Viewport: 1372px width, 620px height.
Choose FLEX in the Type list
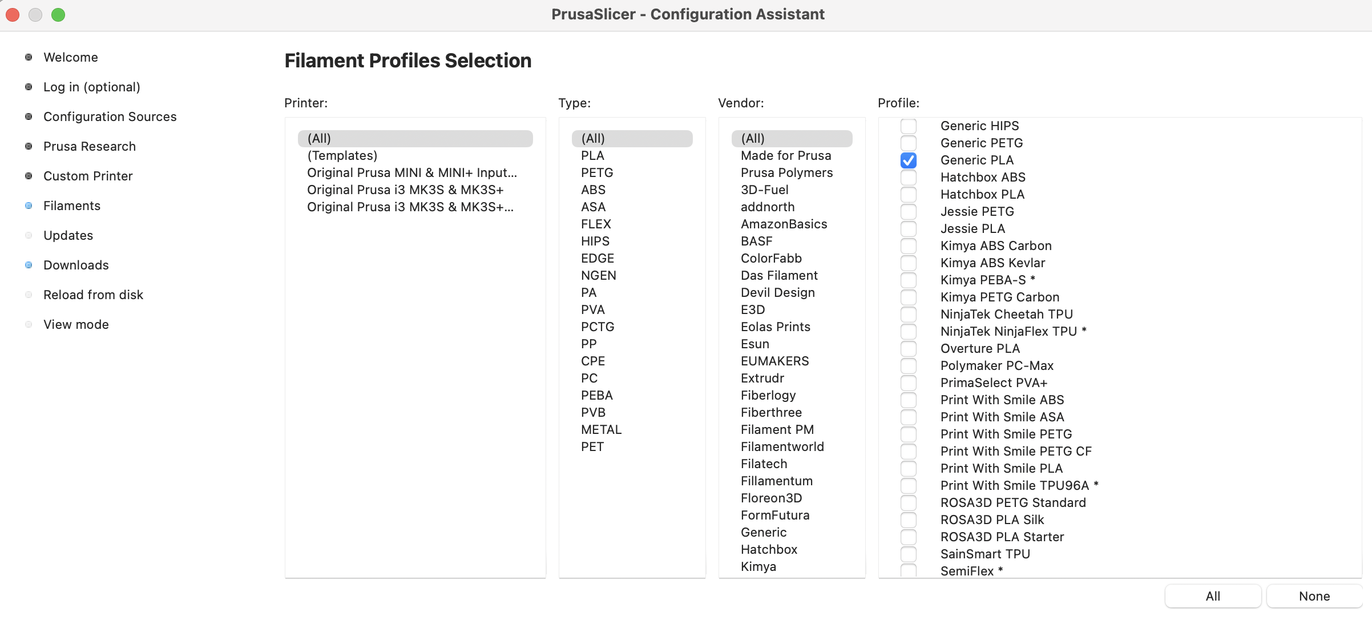click(x=596, y=224)
